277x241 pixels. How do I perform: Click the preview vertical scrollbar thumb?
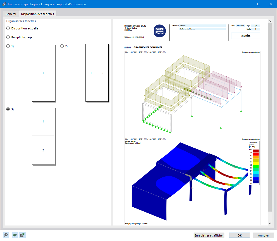270,117
